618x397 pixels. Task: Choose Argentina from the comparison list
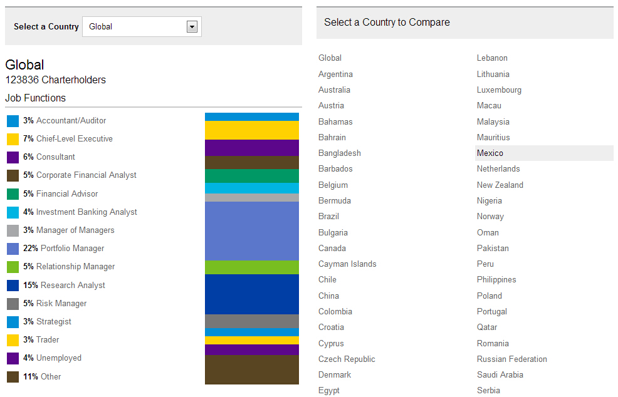[335, 75]
